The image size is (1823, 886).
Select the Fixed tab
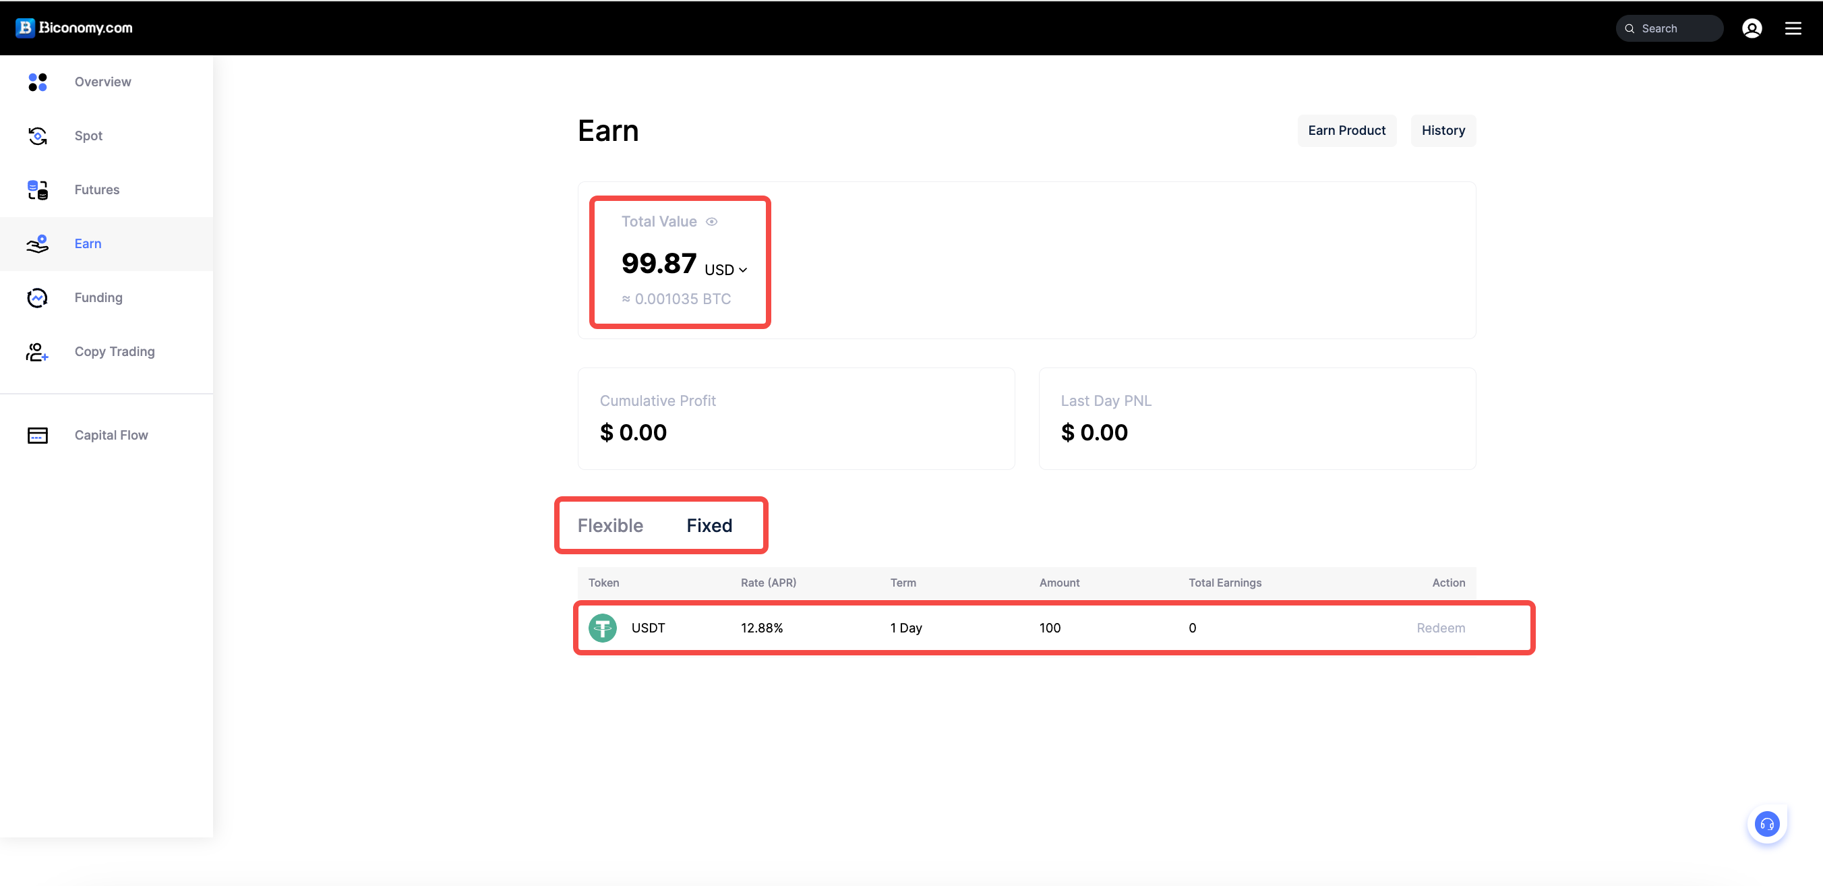pos(709,525)
